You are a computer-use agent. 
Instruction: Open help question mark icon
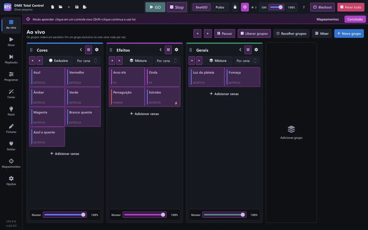(304, 7)
